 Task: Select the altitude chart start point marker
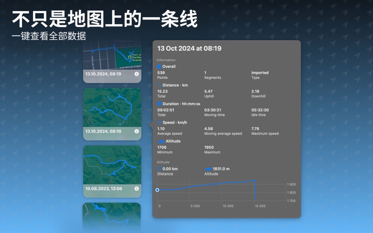point(157,190)
